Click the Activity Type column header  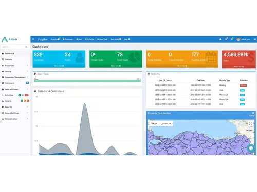(225, 80)
